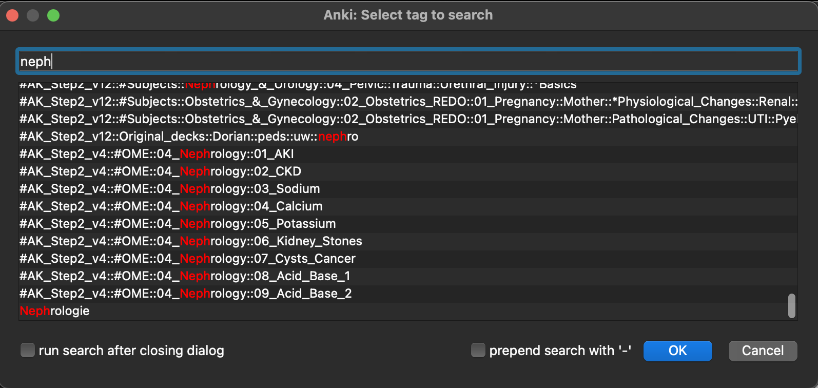Image resolution: width=818 pixels, height=388 pixels.
Task: Select the Nephrologie tag
Action: pos(55,311)
